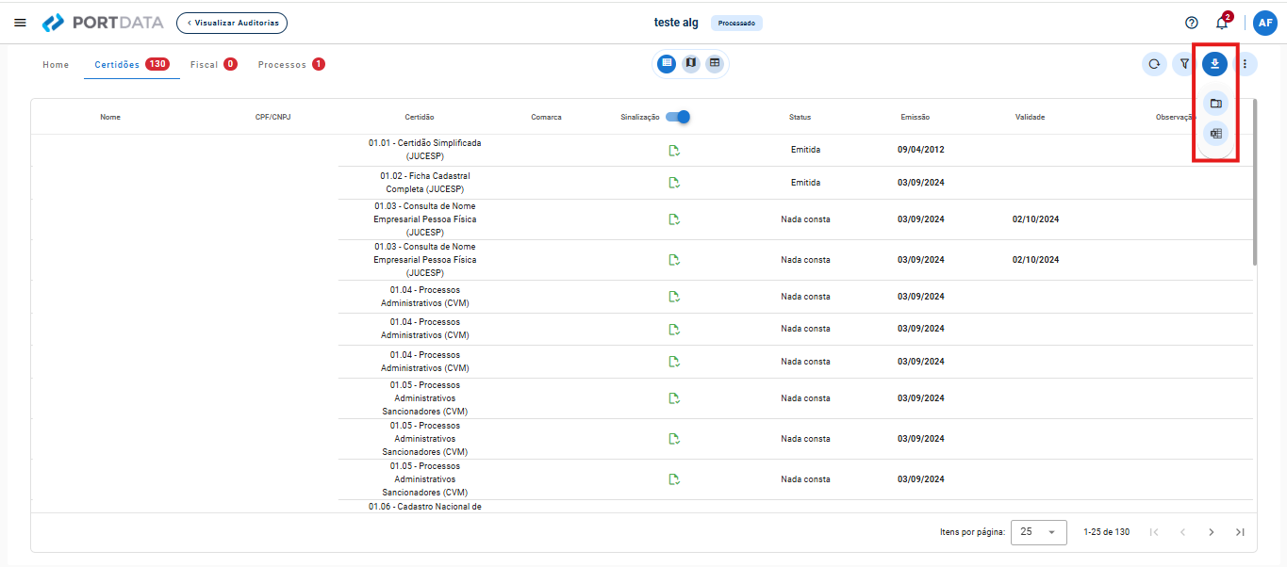Click the Processado status badge

[736, 23]
